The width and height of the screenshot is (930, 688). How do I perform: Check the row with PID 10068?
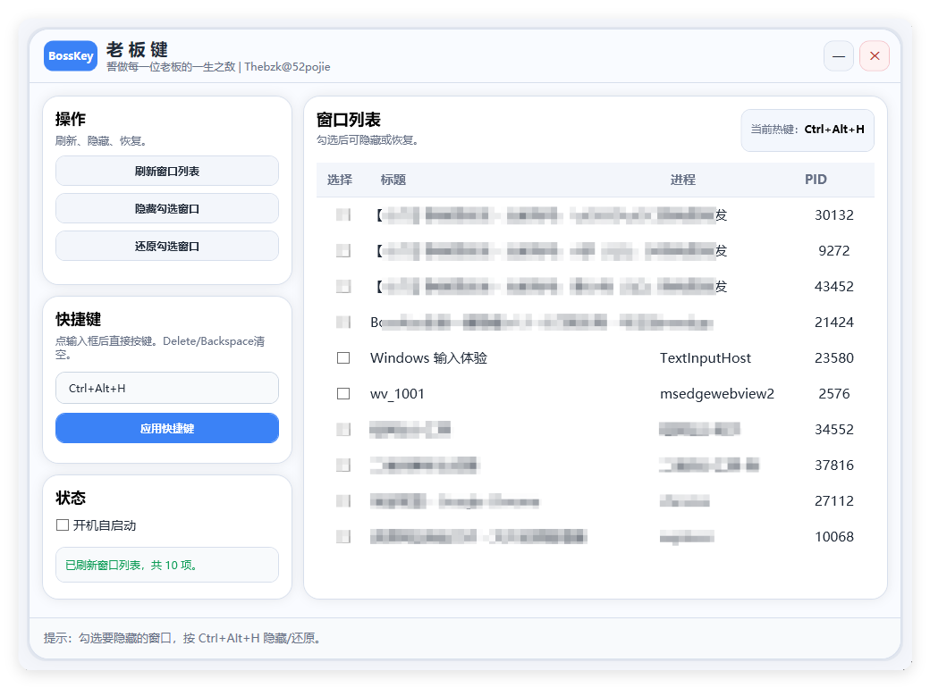(343, 536)
